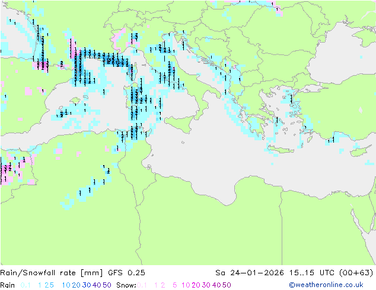The width and height of the screenshot is (376, 290).
Task: Click the 'Rain/Snowfall rate [mm]' title text
Action: 52,273
